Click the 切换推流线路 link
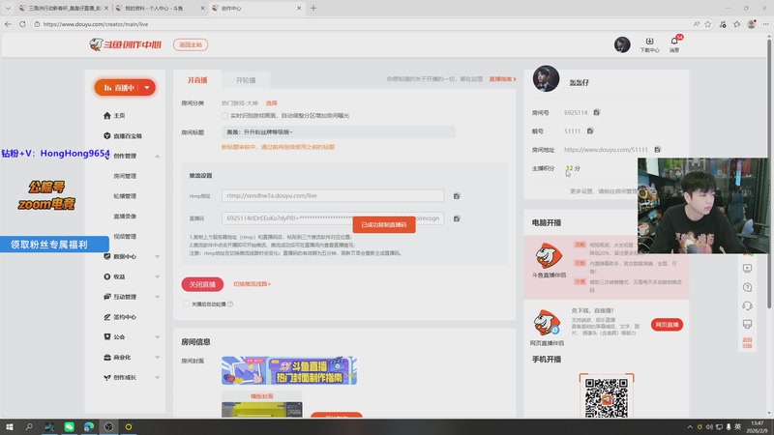Image resolution: width=774 pixels, height=435 pixels. tap(252, 284)
